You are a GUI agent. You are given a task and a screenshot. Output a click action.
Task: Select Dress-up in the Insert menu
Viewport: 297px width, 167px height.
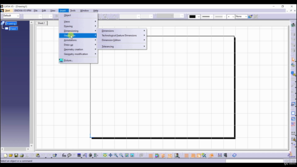click(x=78, y=45)
